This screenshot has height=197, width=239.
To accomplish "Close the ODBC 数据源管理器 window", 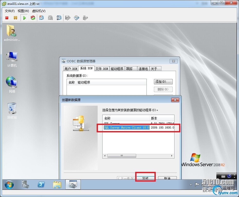I will click(x=173, y=61).
